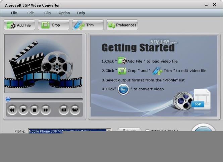Open snapshot folder icon
The width and height of the screenshot is (223, 162).
pos(75,110)
